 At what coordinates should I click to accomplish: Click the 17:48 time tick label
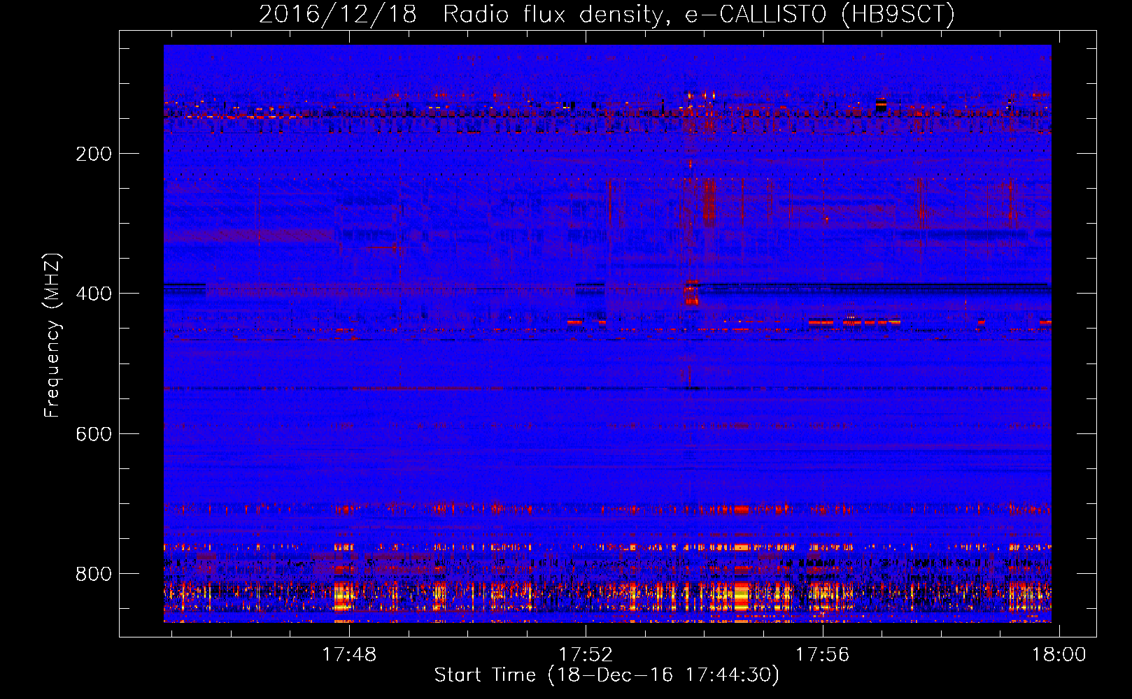coord(349,654)
